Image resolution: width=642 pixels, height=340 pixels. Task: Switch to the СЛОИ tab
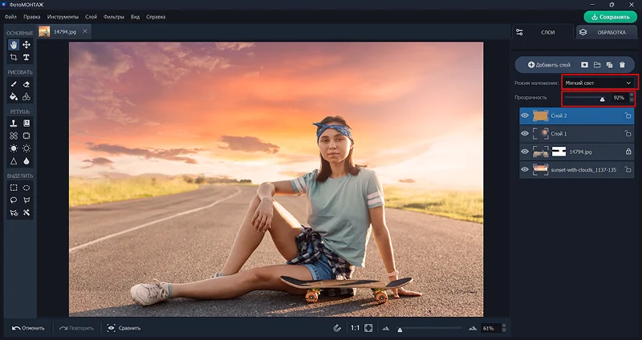[543, 32]
